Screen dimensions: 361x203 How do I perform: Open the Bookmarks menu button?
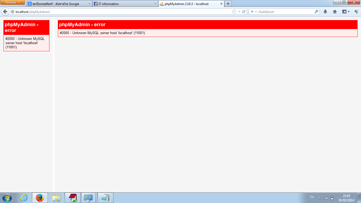[x=346, y=12]
